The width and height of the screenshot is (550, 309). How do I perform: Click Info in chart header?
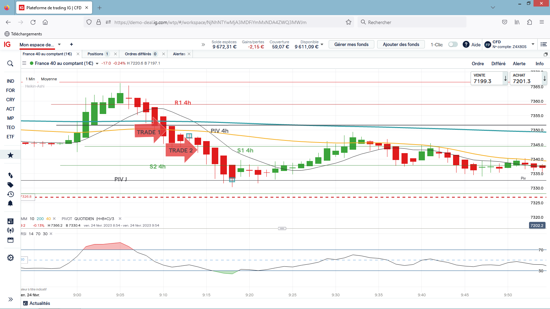pyautogui.click(x=539, y=64)
